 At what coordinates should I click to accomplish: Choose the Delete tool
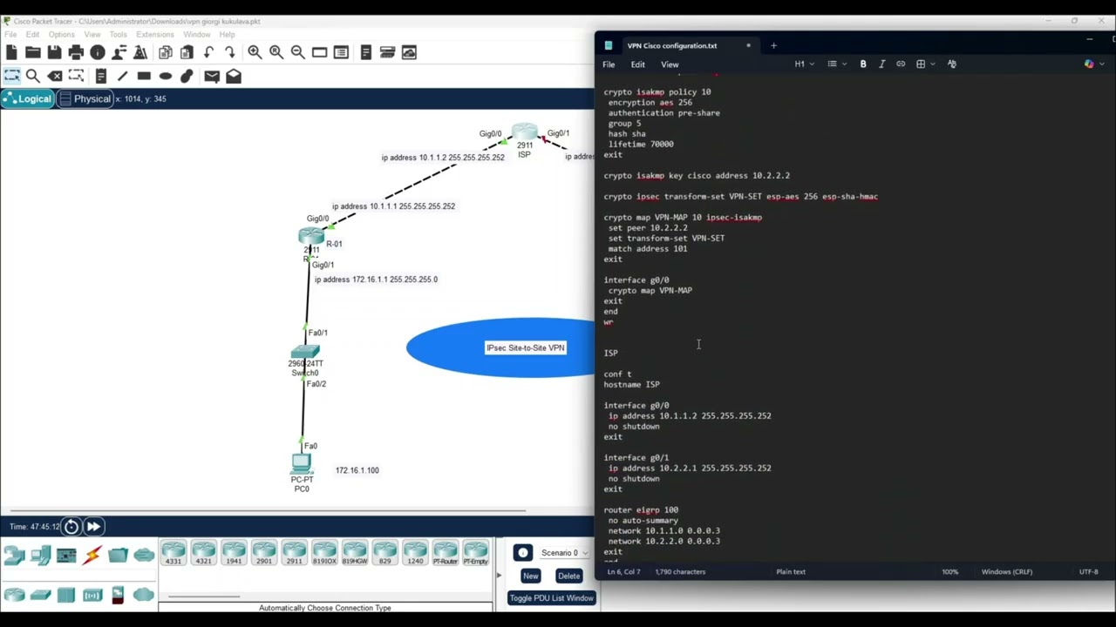click(x=55, y=77)
